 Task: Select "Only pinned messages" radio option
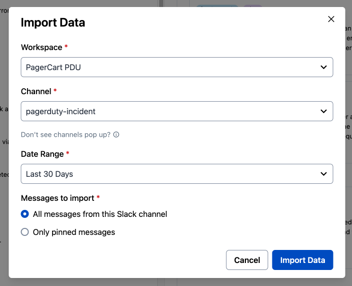pos(25,232)
